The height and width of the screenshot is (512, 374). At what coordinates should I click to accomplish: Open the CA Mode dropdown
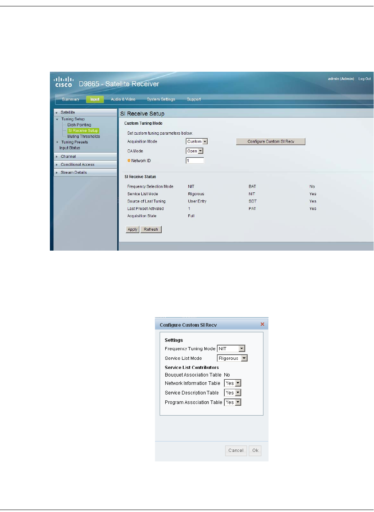(195, 151)
